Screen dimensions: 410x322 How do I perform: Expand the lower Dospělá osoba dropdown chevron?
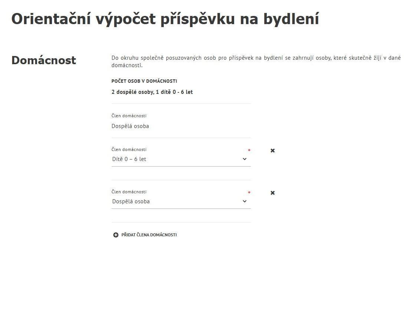[x=245, y=201]
